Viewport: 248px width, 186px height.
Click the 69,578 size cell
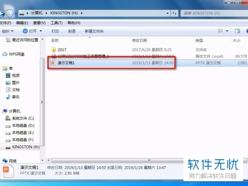click(x=241, y=57)
